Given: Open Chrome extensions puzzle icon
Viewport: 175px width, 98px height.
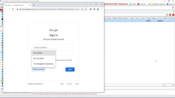Looking at the screenshot, I should tap(91, 9).
